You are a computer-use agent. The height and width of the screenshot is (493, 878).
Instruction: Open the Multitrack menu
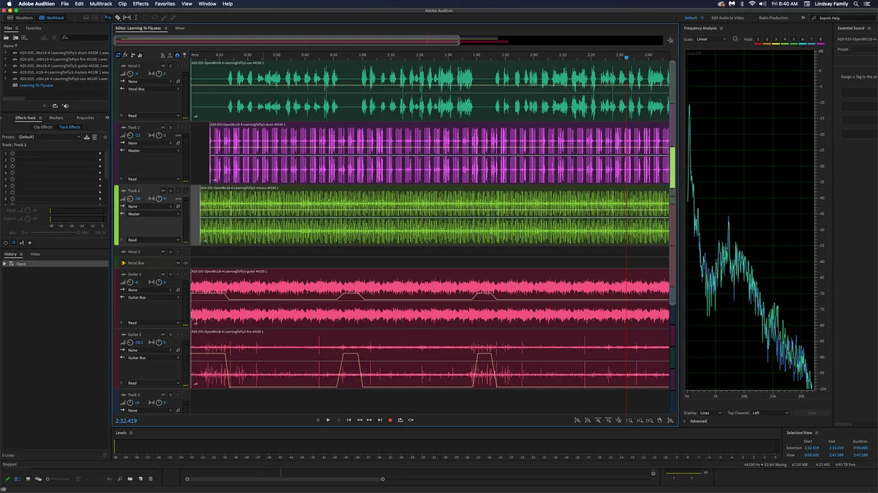(x=101, y=3)
